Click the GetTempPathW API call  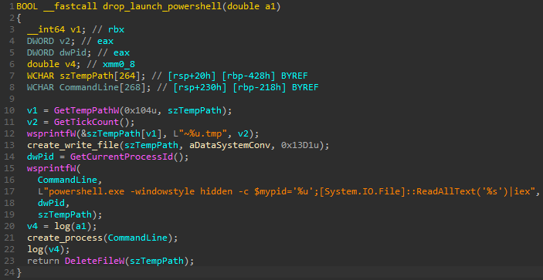tap(87, 110)
